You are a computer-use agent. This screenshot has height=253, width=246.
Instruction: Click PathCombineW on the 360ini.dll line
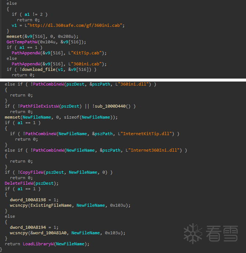48,84
